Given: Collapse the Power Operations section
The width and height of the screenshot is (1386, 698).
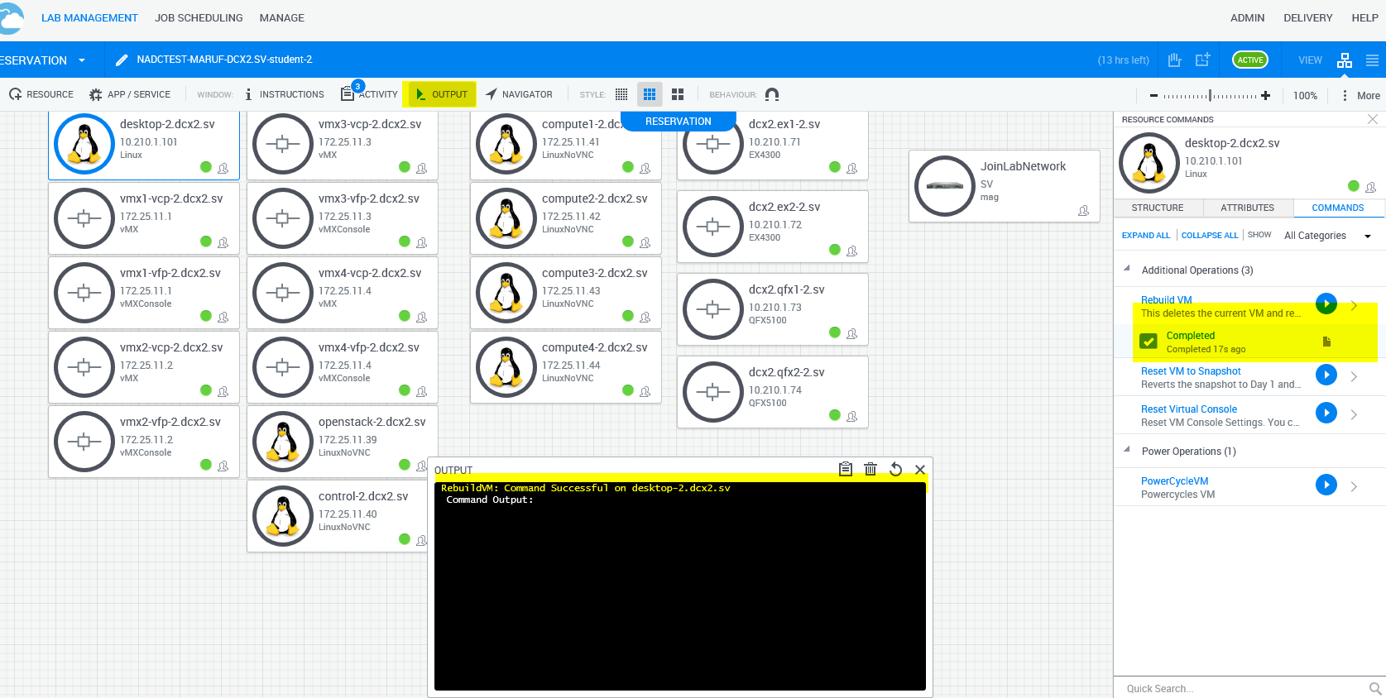Looking at the screenshot, I should click(1127, 450).
